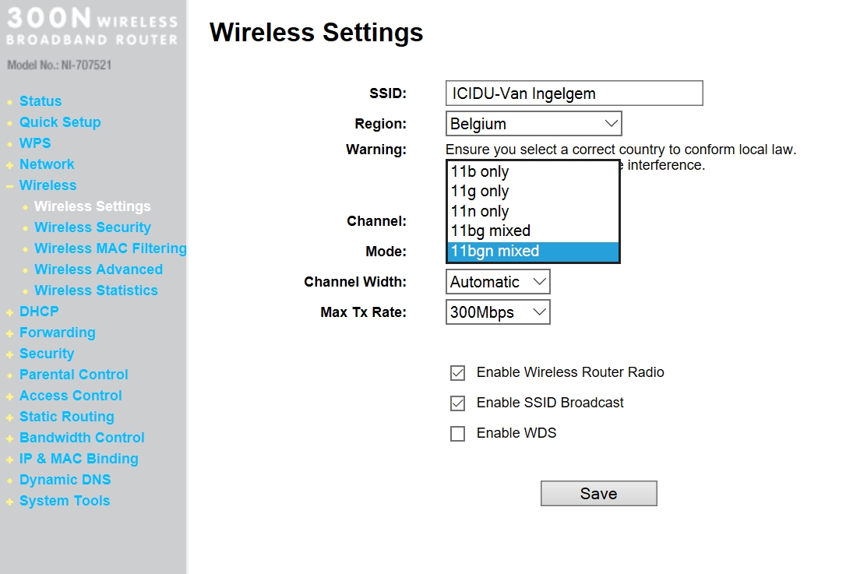Select the 11n only mode option
The height and width of the screenshot is (574, 853).
point(480,211)
